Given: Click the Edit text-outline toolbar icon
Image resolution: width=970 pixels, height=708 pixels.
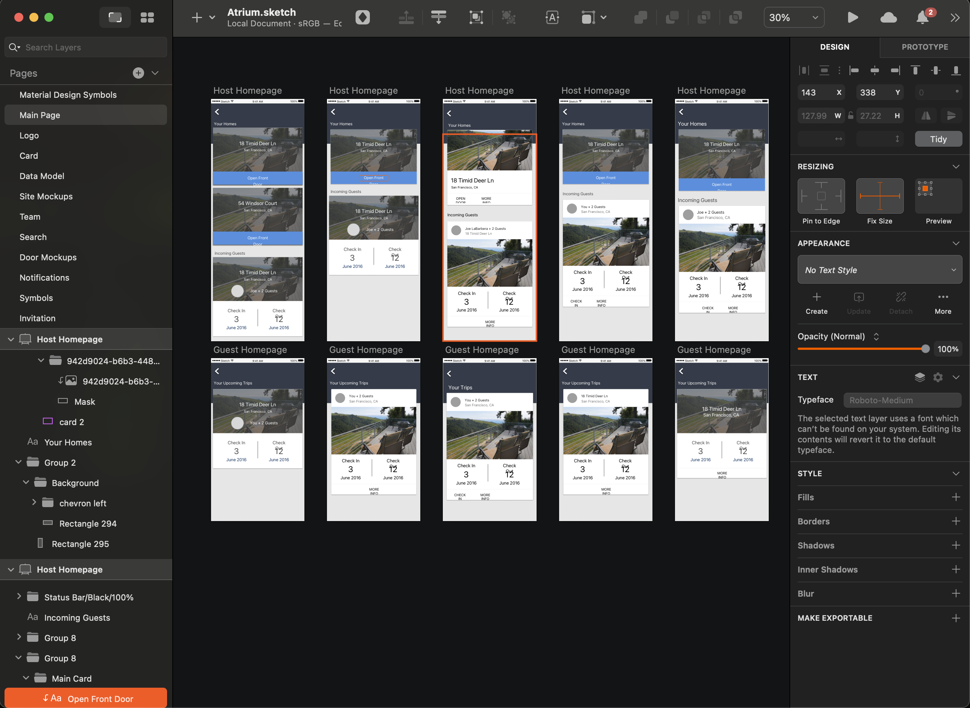Looking at the screenshot, I should [552, 18].
